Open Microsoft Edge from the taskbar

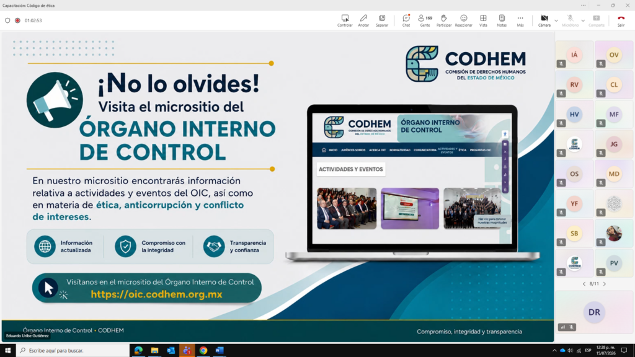coord(138,350)
